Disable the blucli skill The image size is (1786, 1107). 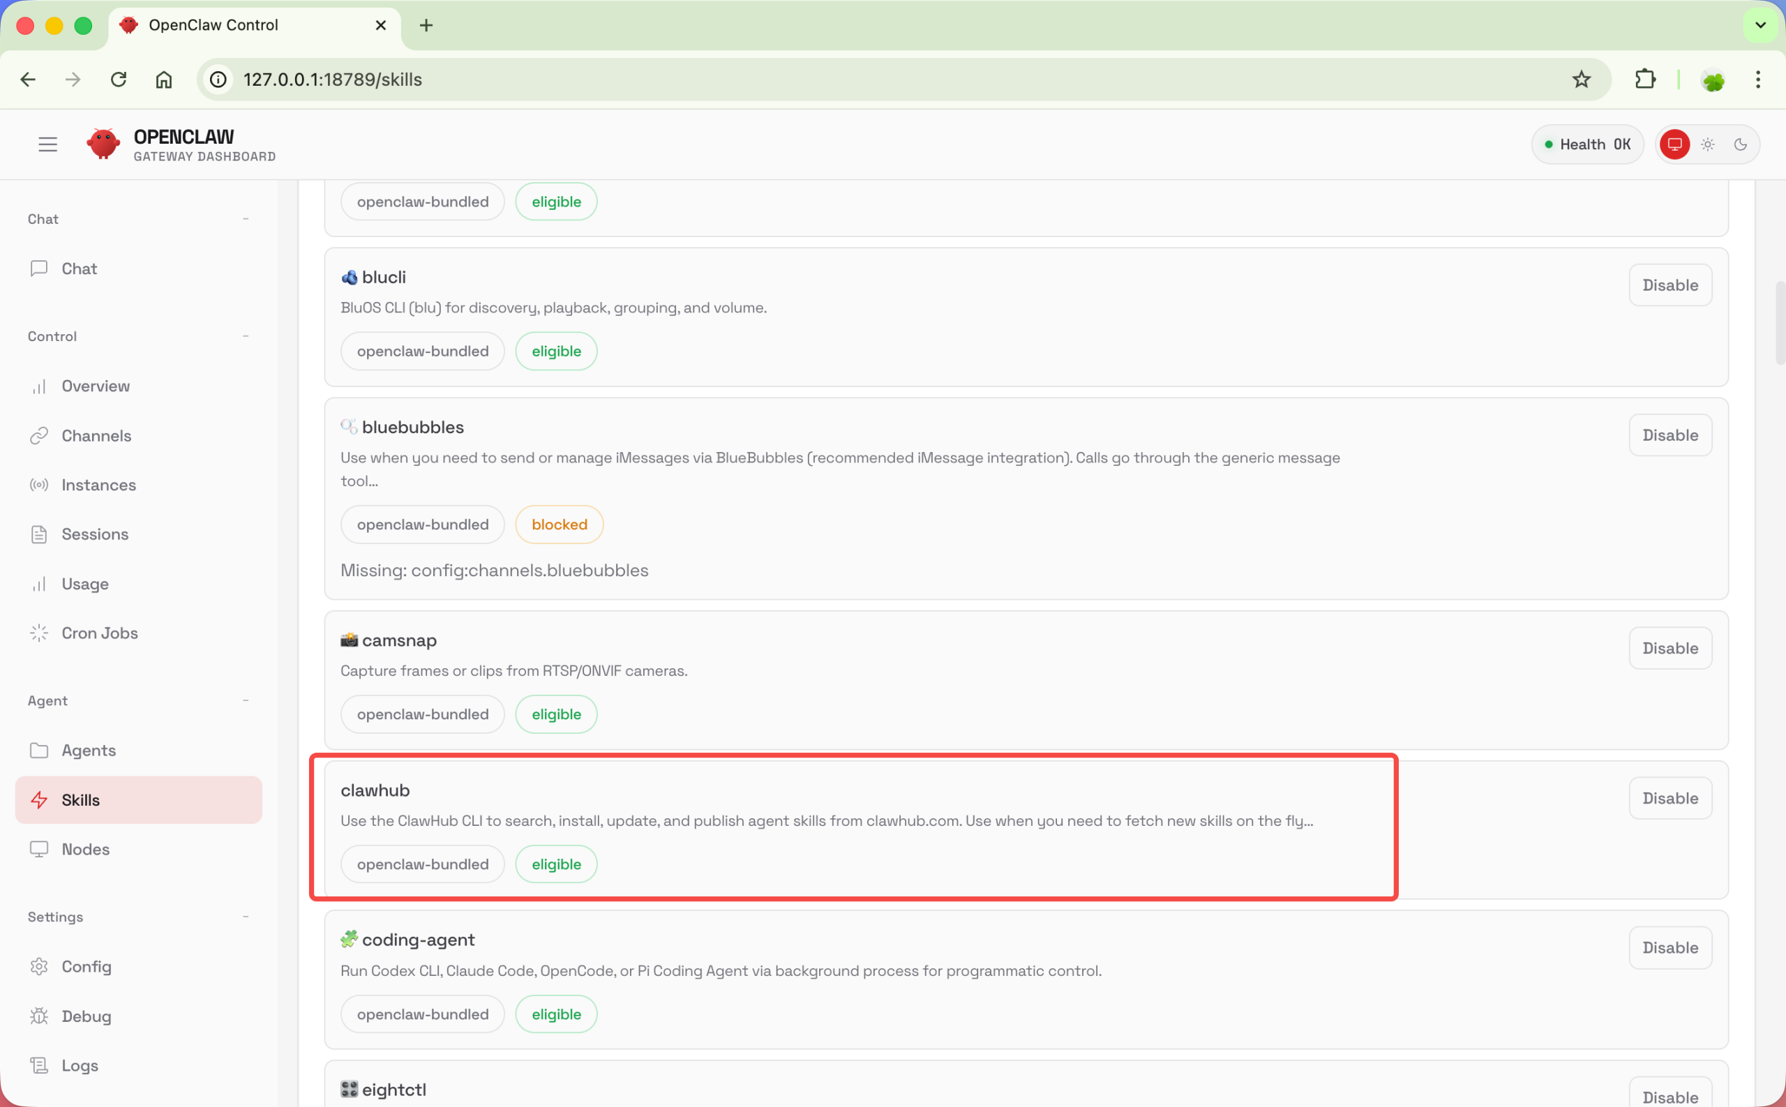coord(1669,285)
